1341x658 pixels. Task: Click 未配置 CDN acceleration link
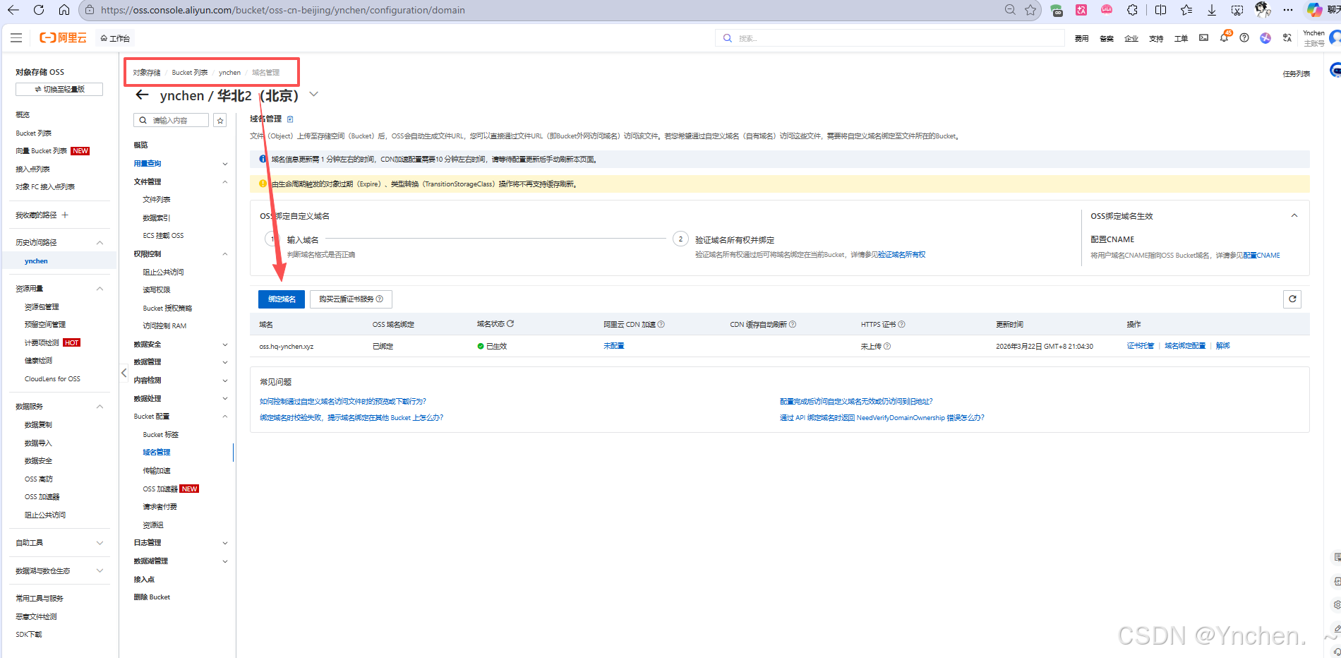click(614, 346)
